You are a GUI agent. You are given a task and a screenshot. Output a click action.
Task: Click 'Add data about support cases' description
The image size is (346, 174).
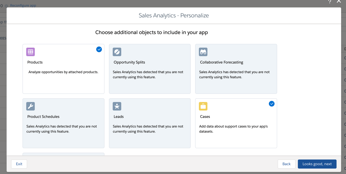[233, 129]
